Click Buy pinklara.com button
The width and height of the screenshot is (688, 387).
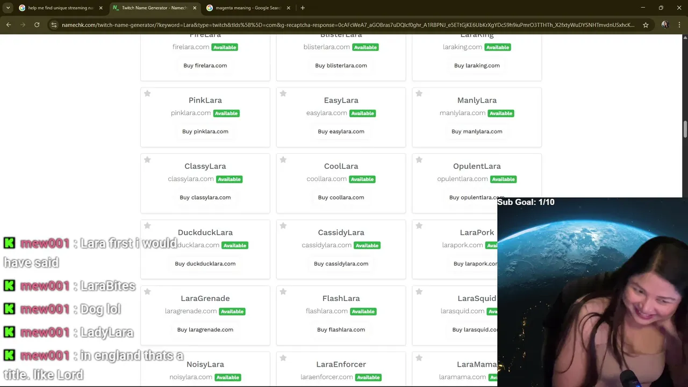pyautogui.click(x=205, y=132)
